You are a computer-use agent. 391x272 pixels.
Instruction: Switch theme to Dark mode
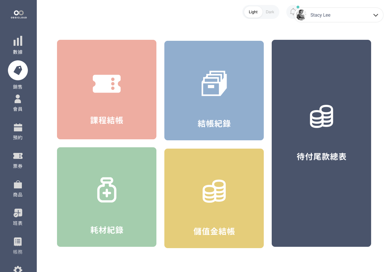tap(270, 12)
